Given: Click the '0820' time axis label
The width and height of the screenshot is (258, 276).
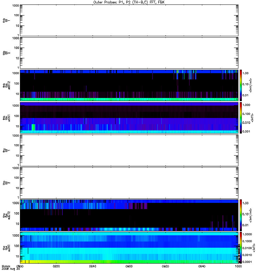Looking at the screenshot, I should click(56, 266).
